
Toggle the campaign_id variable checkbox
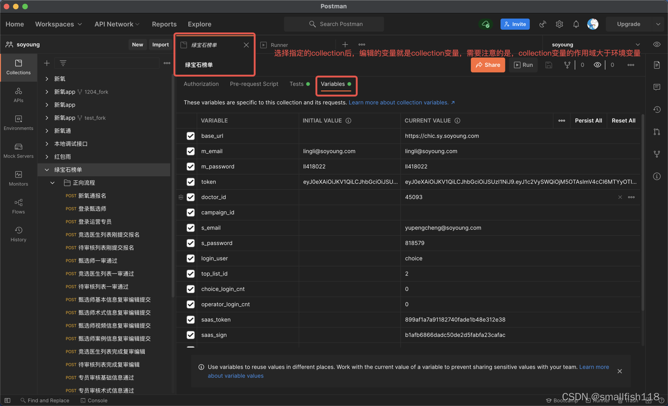[190, 212]
